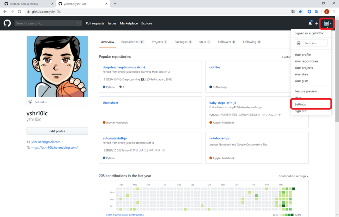Focus the Search or jump to field
Screen dimensions: 339x217
[46, 23]
